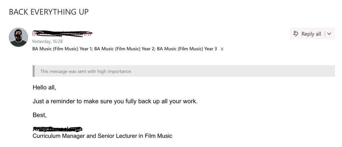This screenshot has height=147, width=342.
Task: Click the redacted name in the signature
Action: pos(58,129)
